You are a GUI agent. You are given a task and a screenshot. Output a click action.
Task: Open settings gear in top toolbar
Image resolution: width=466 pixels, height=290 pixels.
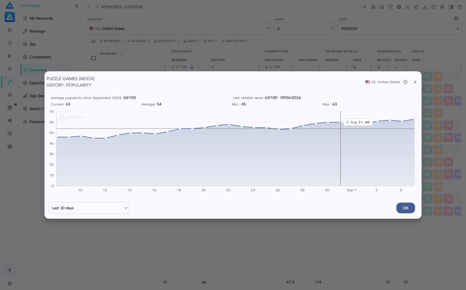[442, 7]
